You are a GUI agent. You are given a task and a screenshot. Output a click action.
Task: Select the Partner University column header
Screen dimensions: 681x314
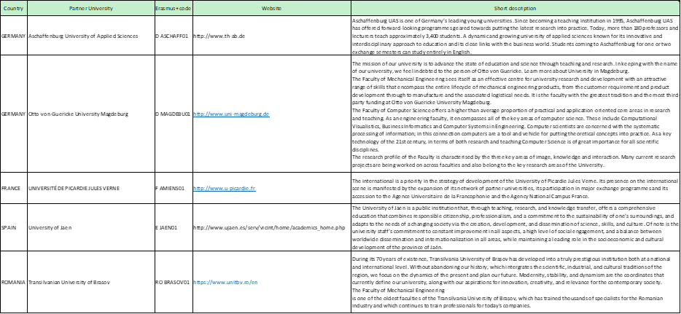pyautogui.click(x=90, y=8)
